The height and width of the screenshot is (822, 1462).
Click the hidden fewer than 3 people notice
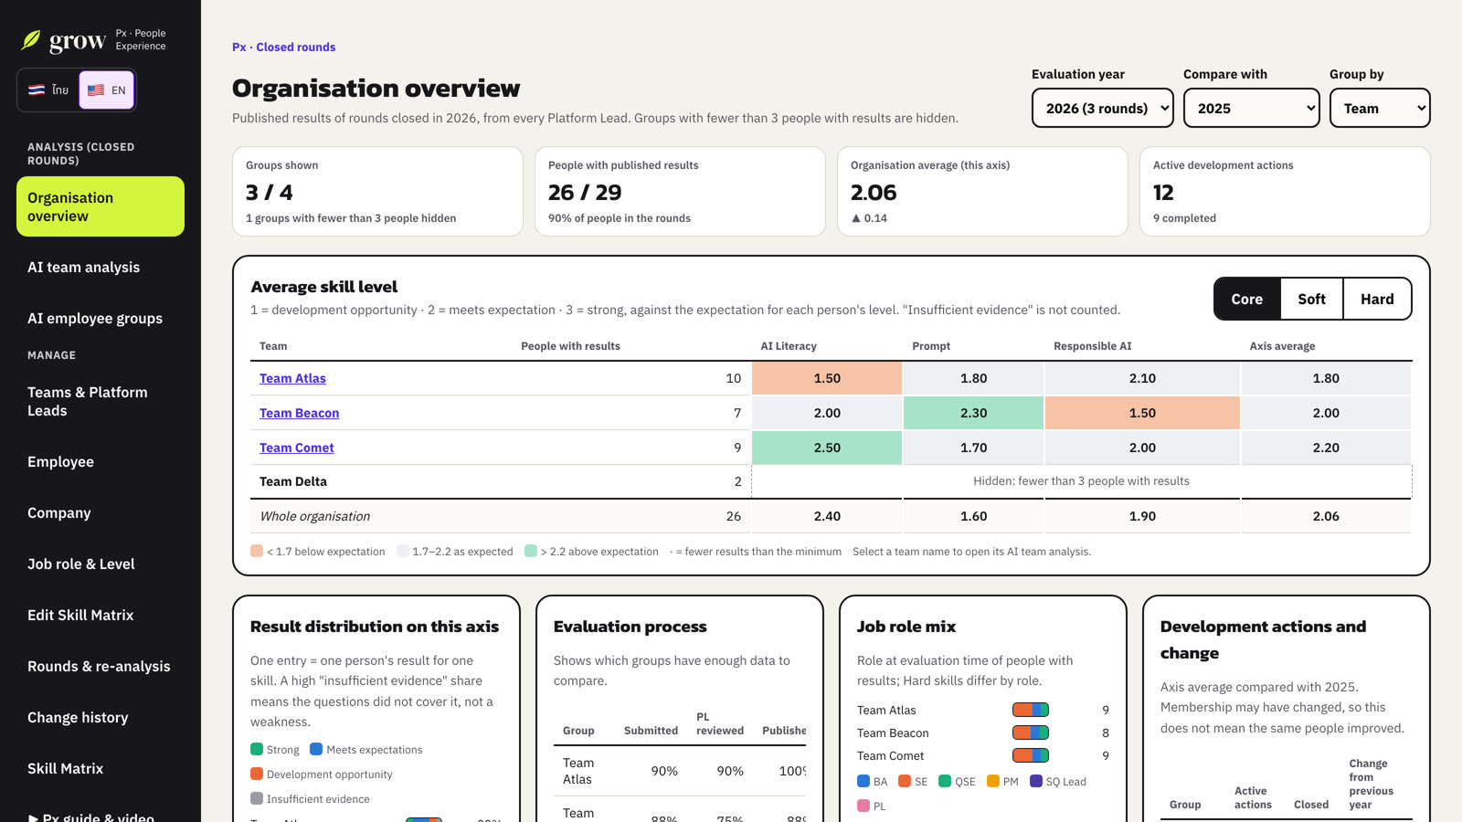[1081, 481]
